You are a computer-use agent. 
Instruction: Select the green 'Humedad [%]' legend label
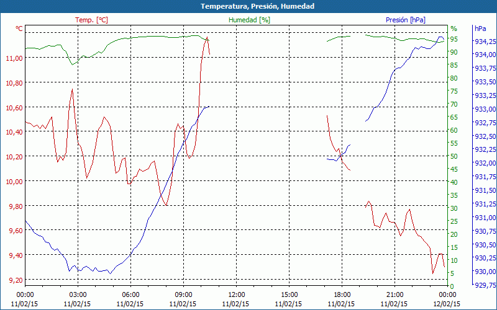[249, 20]
